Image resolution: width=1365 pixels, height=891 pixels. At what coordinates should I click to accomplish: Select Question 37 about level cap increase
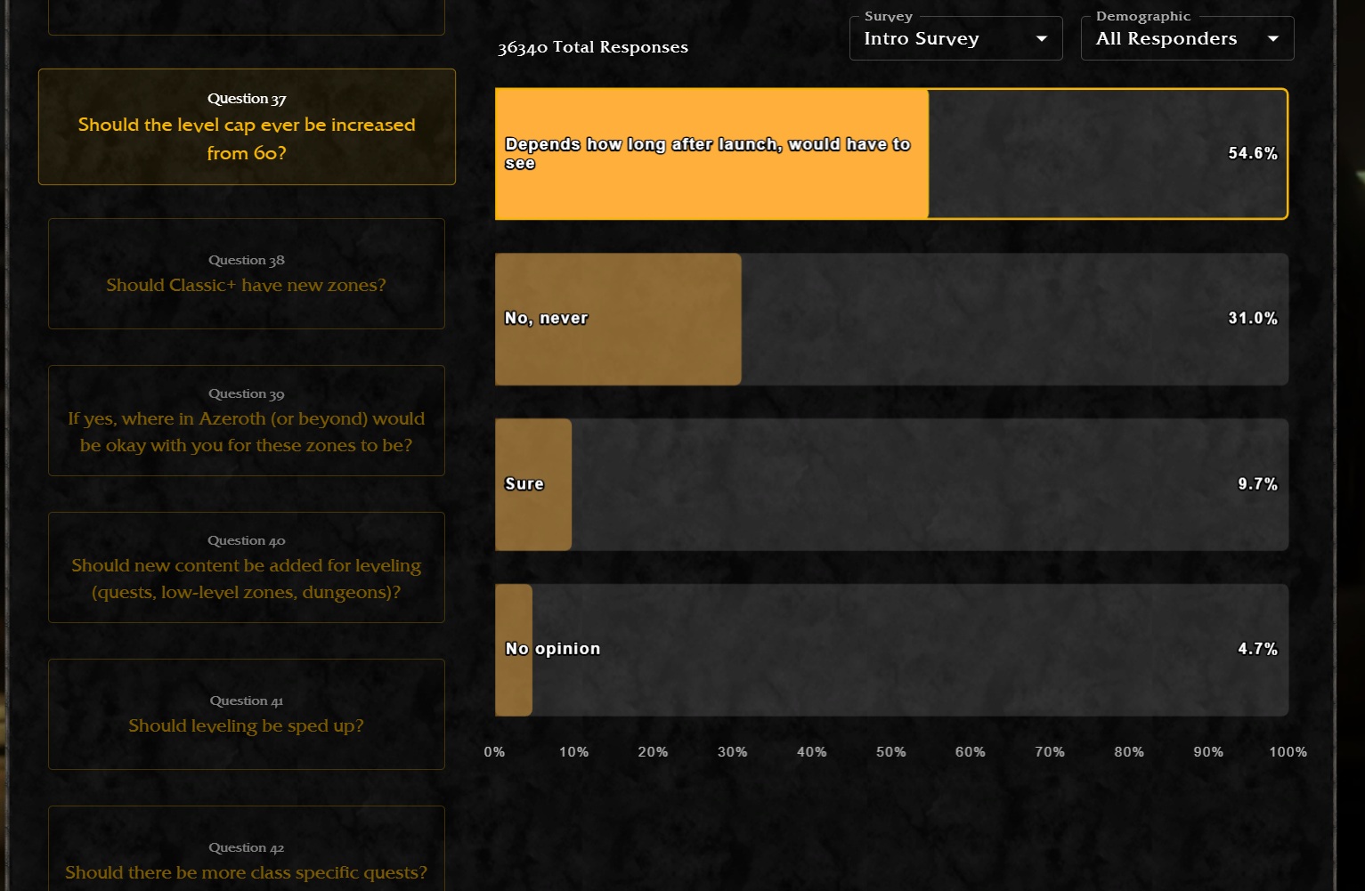[x=247, y=126]
